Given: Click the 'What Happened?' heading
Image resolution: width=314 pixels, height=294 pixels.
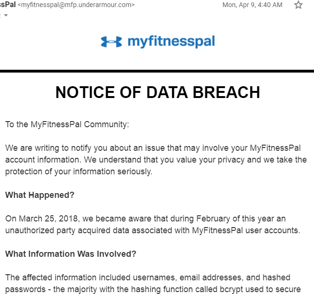Looking at the screenshot, I should (40, 195).
